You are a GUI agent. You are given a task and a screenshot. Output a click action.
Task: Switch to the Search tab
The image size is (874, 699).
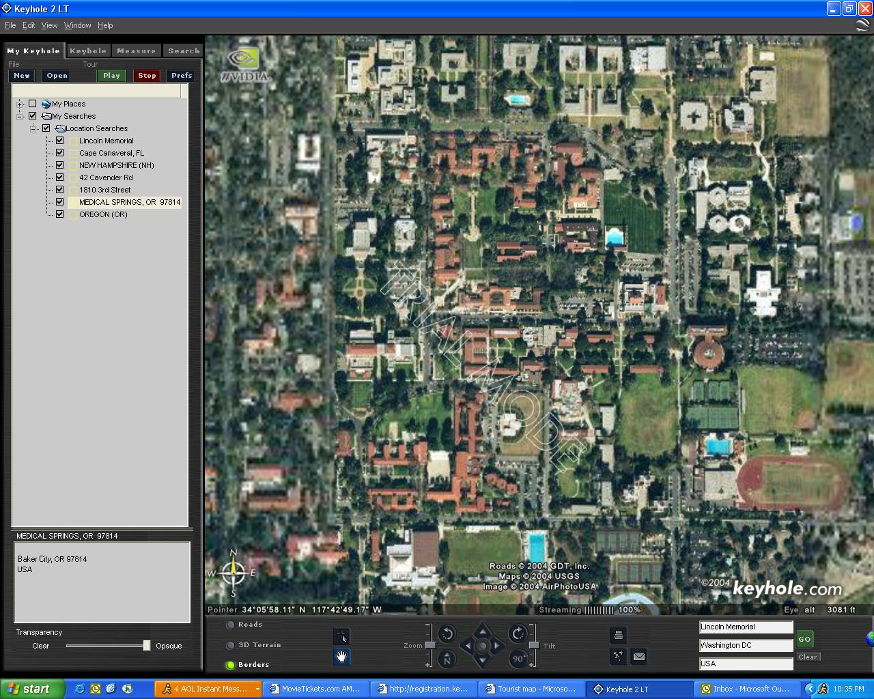pyautogui.click(x=184, y=51)
